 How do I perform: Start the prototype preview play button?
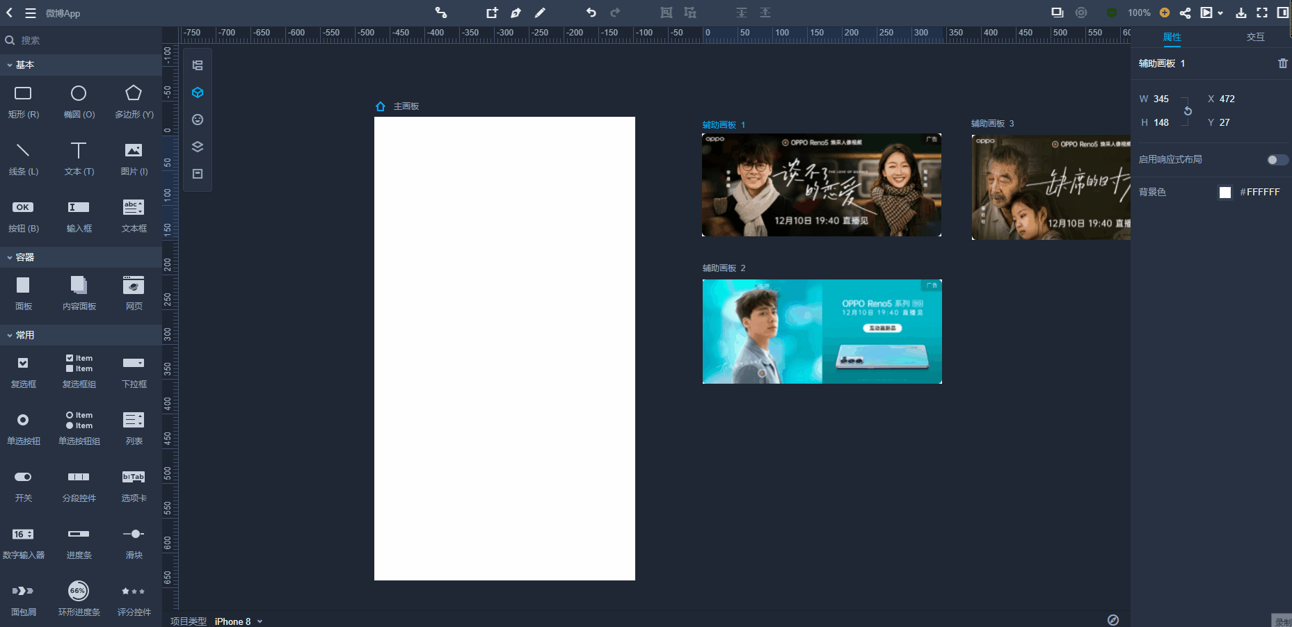click(1206, 13)
